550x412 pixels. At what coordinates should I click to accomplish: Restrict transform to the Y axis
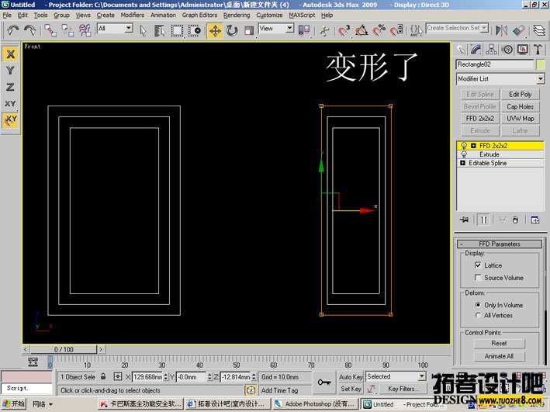pos(10,71)
